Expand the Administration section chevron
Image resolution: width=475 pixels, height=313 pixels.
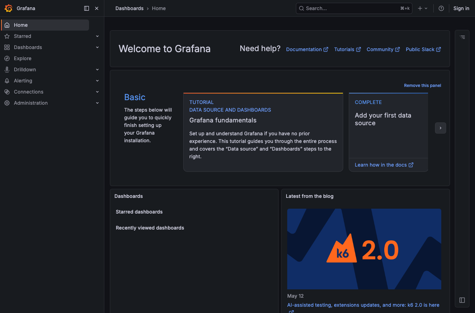(x=97, y=103)
